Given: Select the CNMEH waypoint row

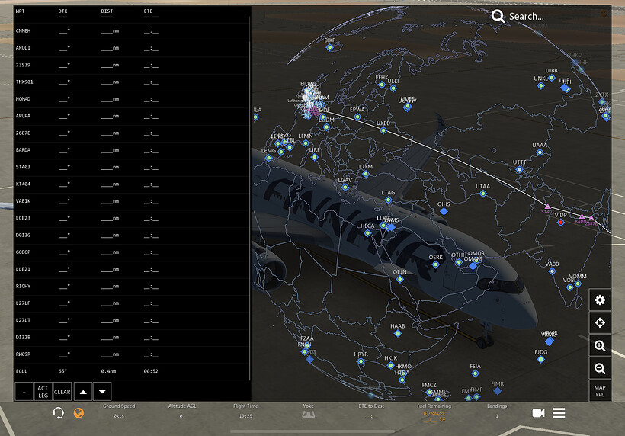Looking at the screenshot, I should click(132, 31).
